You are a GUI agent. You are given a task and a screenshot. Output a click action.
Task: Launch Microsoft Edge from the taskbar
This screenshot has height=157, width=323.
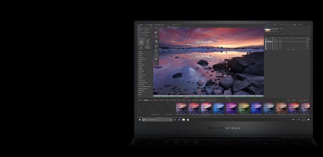coord(179,120)
